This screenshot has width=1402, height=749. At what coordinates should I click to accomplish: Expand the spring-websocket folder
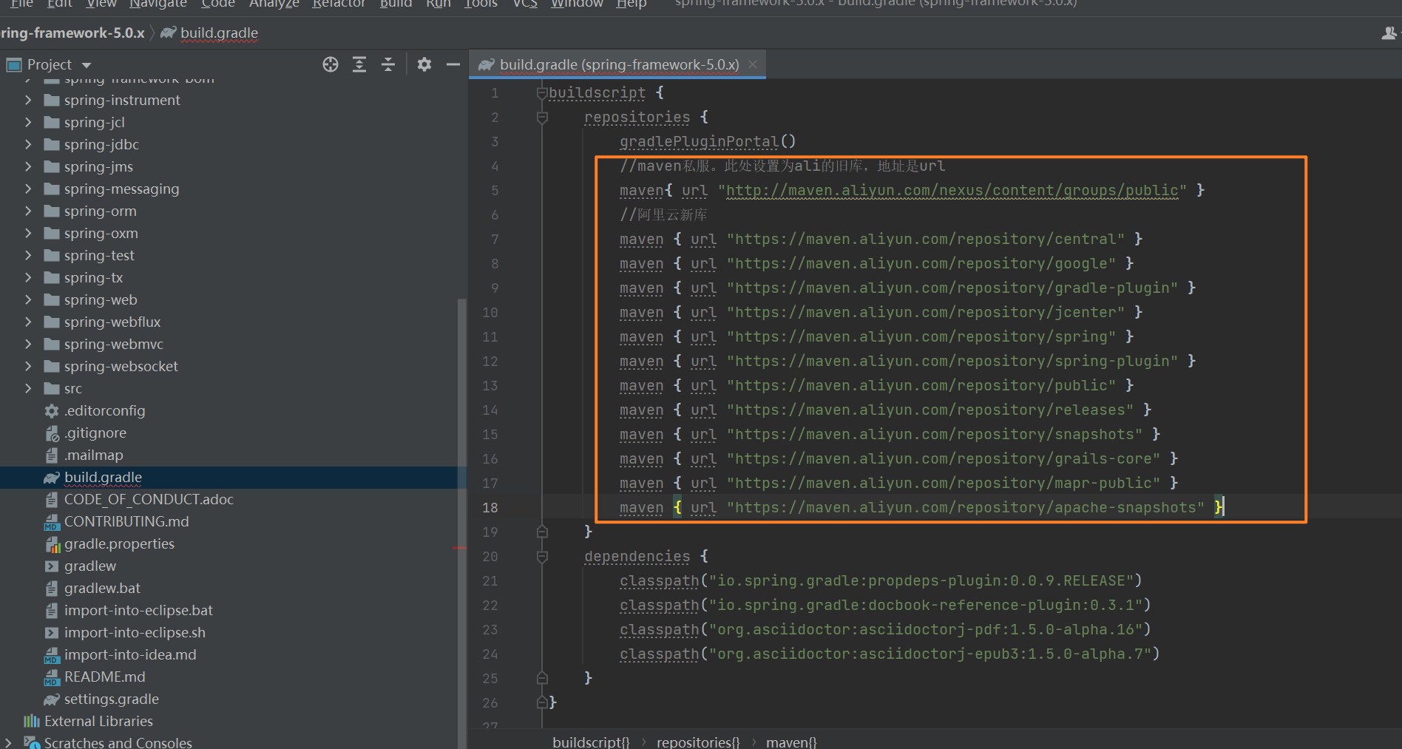point(28,366)
